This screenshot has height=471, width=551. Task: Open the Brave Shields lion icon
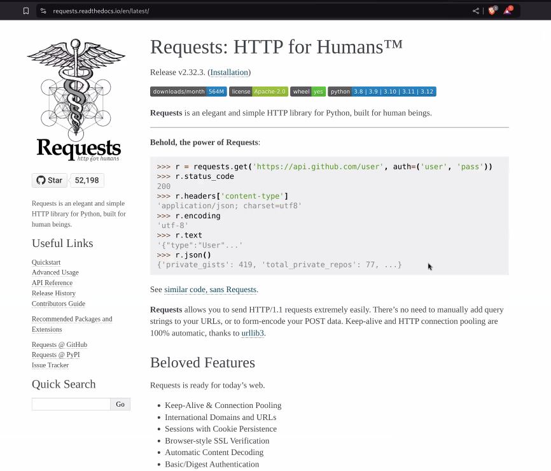click(492, 11)
